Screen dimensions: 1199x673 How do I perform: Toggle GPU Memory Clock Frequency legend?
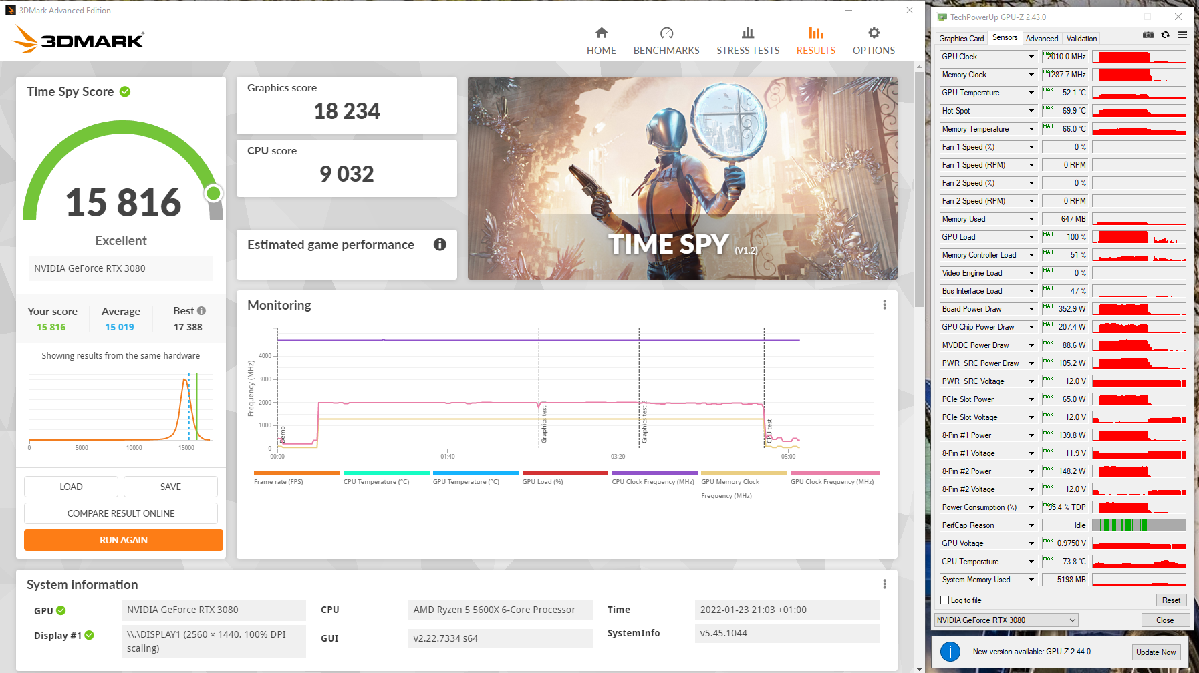pyautogui.click(x=744, y=485)
